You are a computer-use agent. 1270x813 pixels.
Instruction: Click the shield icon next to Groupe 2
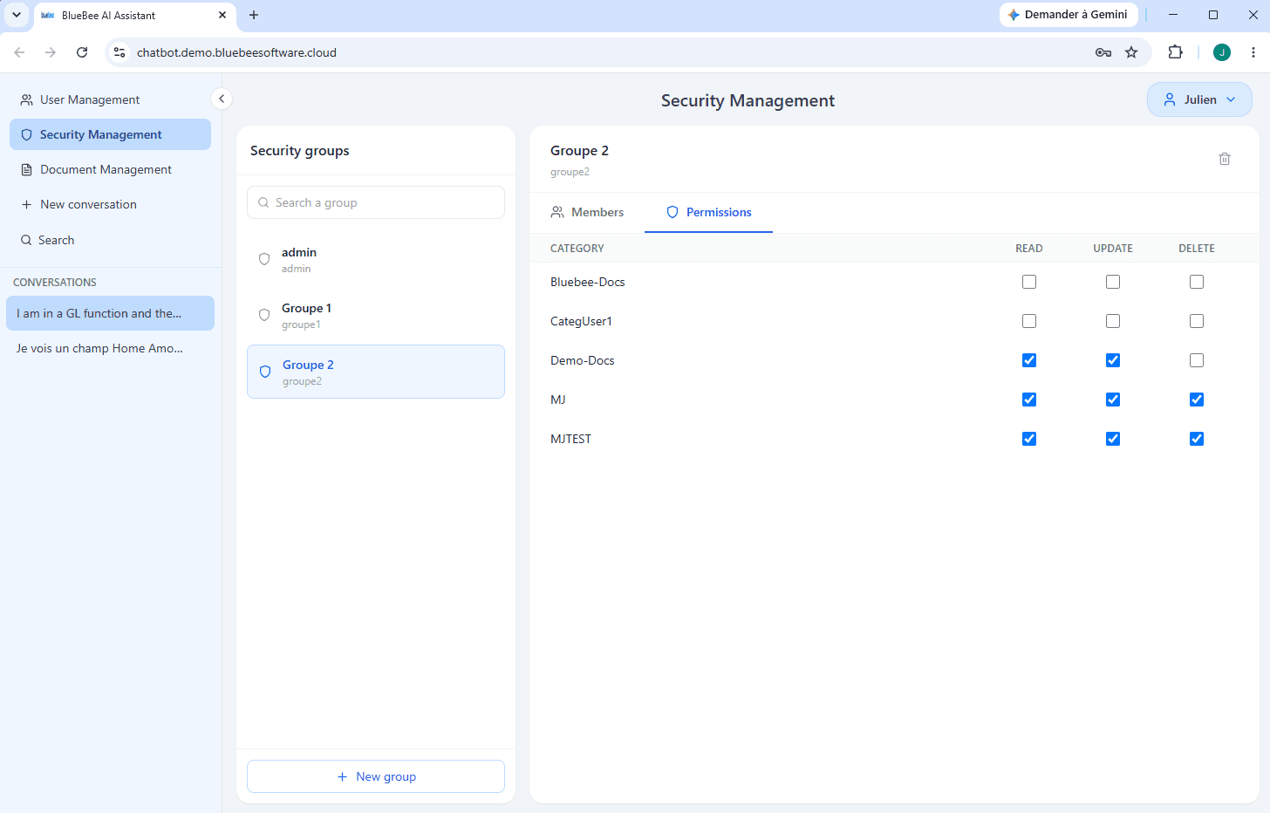point(265,372)
